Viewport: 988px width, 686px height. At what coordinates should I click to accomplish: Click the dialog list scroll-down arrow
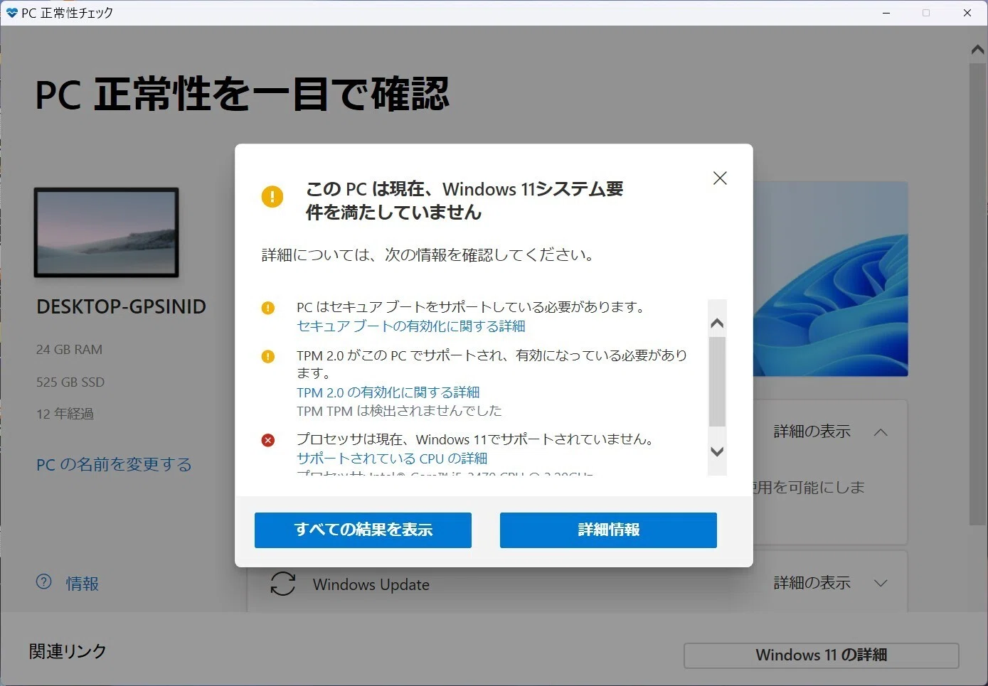click(717, 451)
